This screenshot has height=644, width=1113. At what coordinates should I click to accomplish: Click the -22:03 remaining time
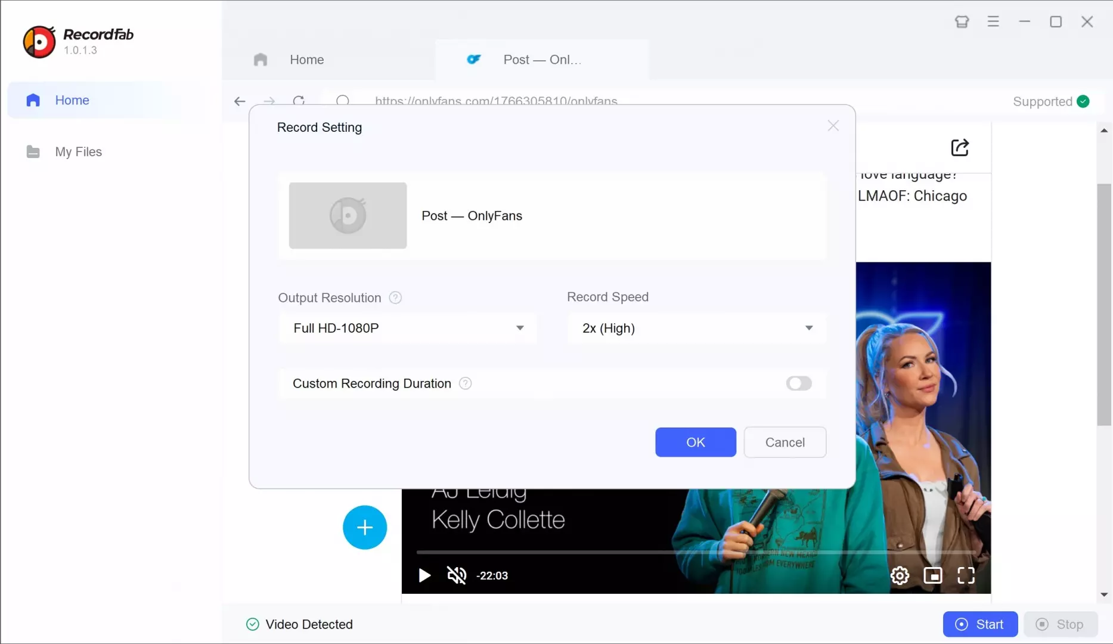point(492,576)
